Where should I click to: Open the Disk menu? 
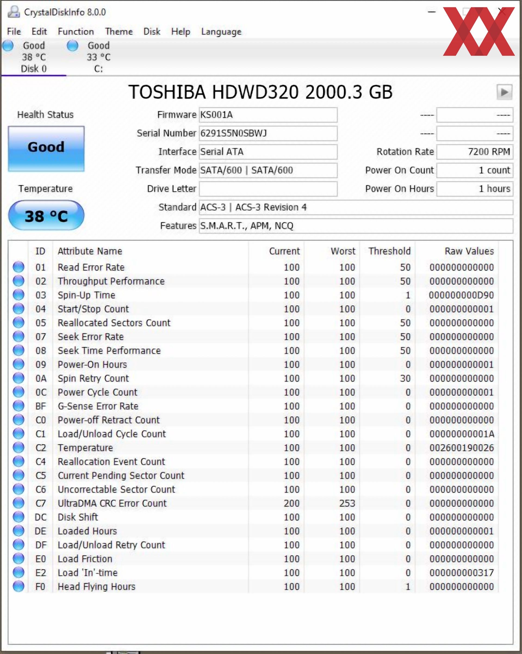click(x=152, y=32)
